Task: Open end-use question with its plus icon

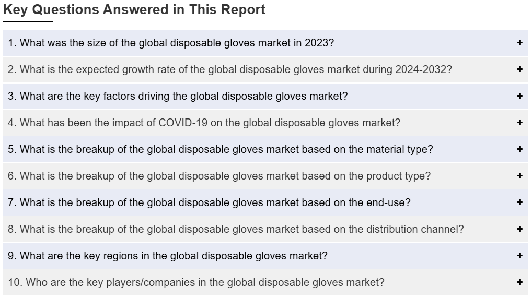Action: click(519, 202)
